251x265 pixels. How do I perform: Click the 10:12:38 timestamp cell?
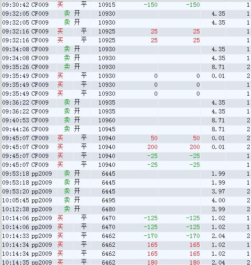[x=16, y=209]
